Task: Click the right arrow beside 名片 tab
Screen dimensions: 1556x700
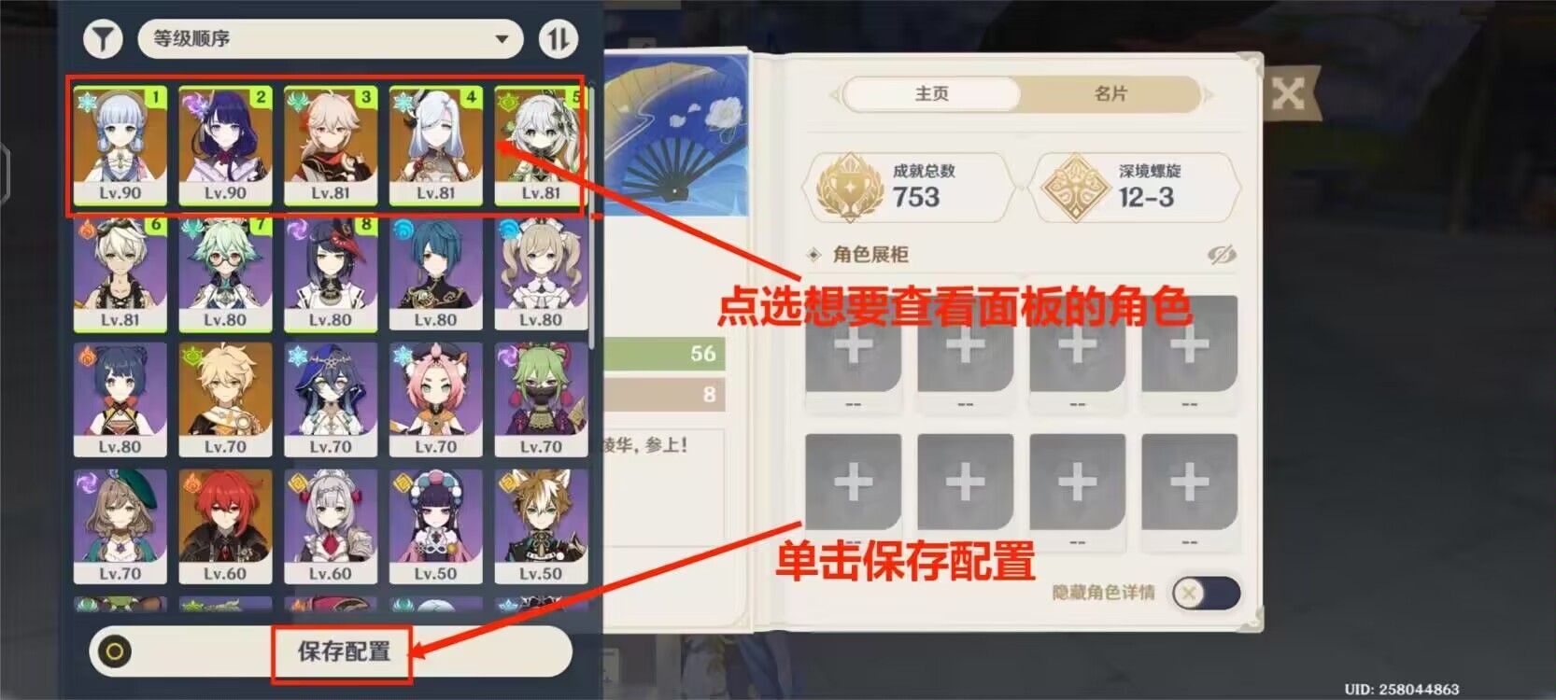Action: tap(1208, 94)
